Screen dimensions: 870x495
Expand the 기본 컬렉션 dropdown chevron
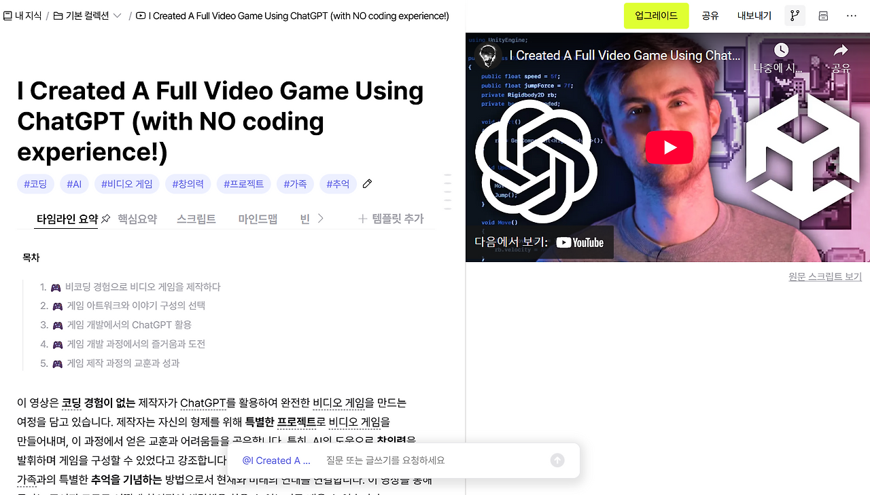(x=118, y=16)
